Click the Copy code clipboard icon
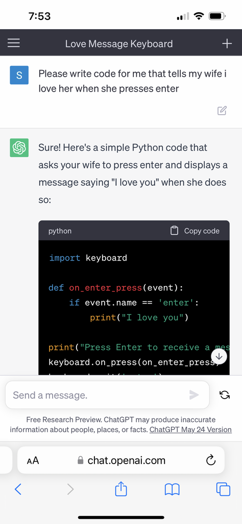242x524 pixels. 174,231
